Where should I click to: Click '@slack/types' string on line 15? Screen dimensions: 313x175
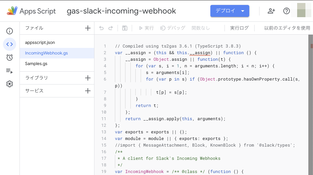coord(275,145)
